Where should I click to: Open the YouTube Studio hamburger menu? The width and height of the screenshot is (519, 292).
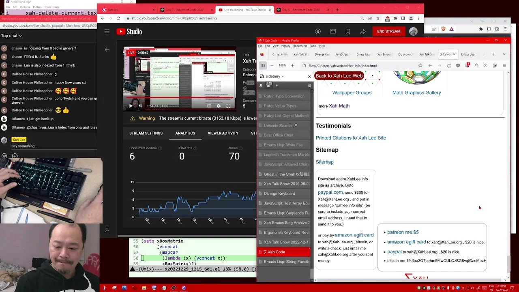[x=107, y=31]
